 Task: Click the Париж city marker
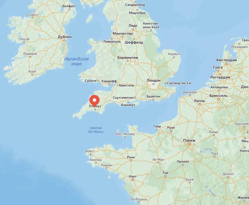189,144
